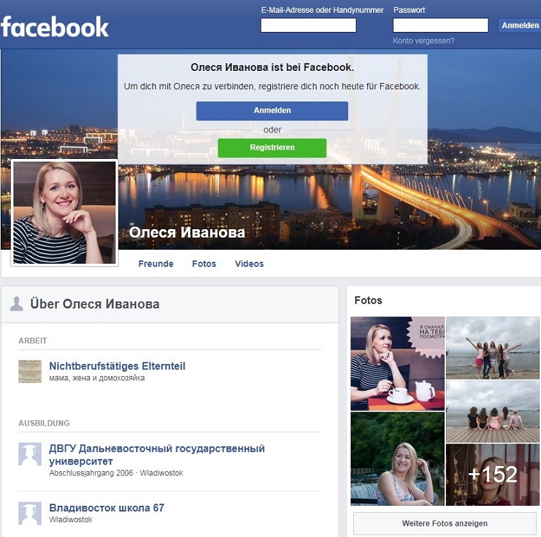The width and height of the screenshot is (541, 537).
Task: Click the Wladiwostok text under школа 67
Action: pos(71,519)
